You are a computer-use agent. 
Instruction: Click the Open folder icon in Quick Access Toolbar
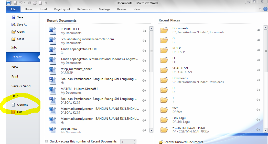coord(35,3)
